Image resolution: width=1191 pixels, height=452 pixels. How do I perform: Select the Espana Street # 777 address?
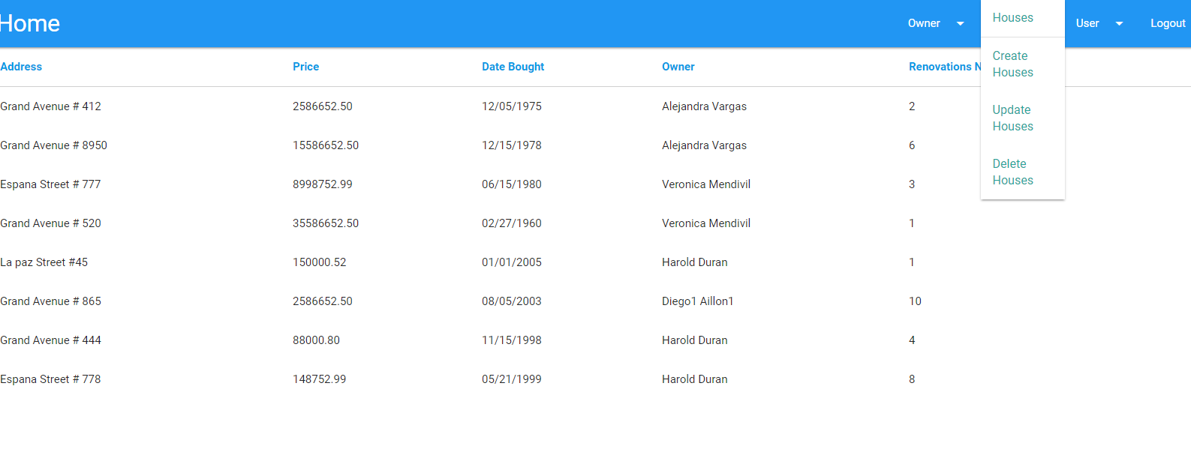click(x=50, y=184)
